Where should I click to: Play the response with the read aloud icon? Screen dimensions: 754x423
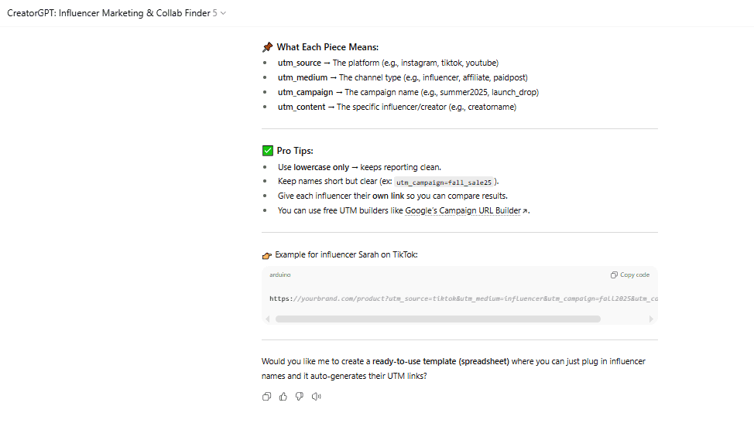[x=316, y=397]
